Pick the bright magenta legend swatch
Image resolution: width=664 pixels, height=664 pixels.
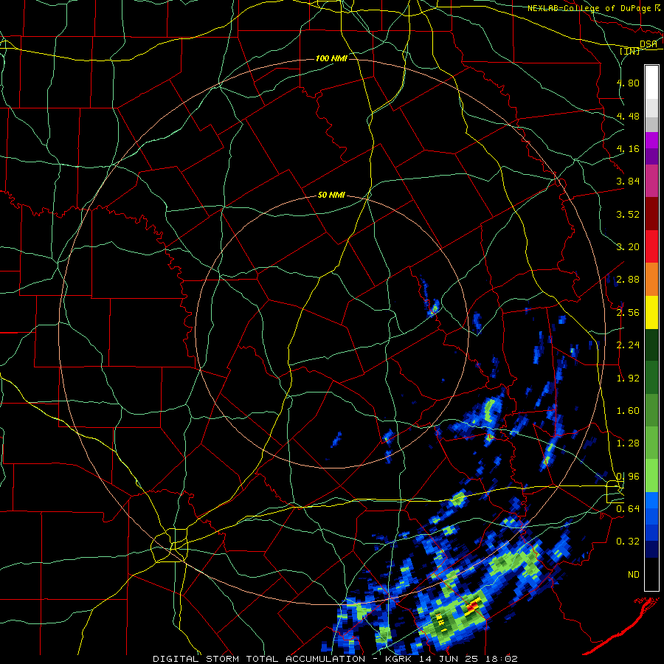pos(651,140)
